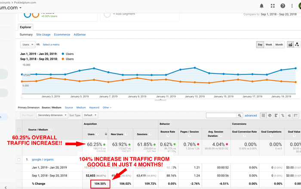Set graph interval to Month
The image size is (301, 189).
279,45
